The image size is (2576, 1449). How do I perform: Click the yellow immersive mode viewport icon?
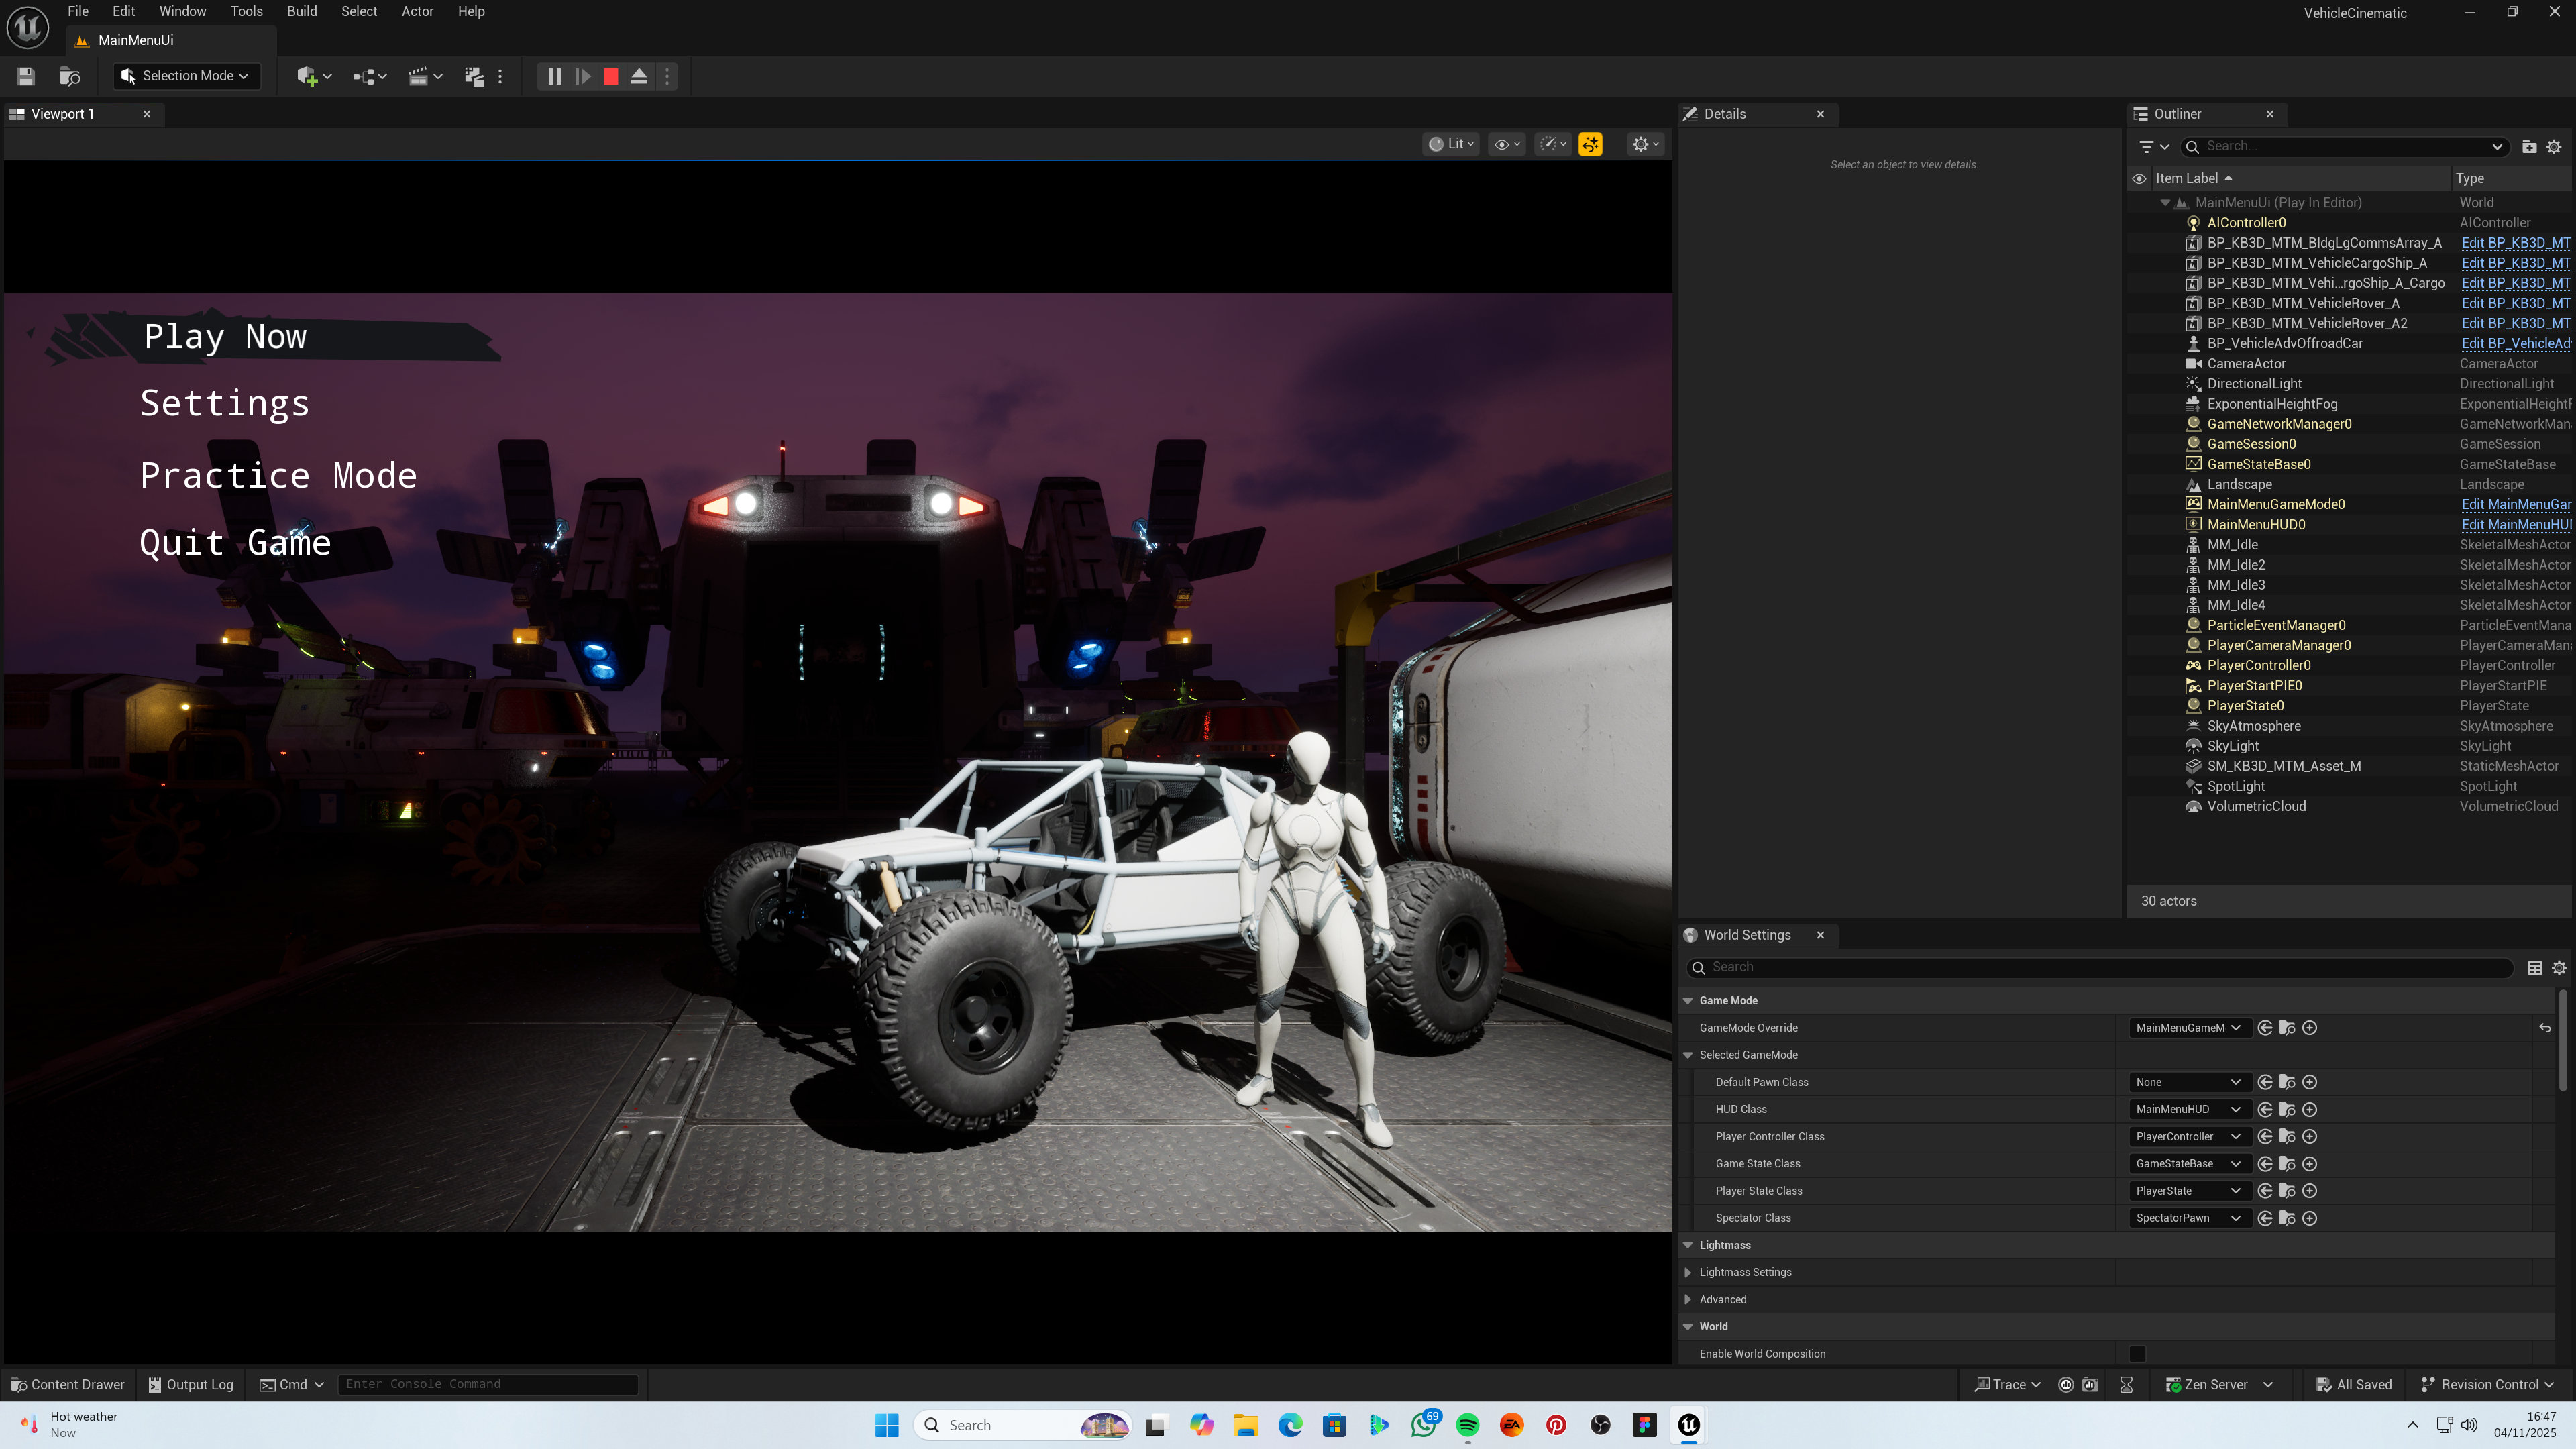coord(1590,144)
